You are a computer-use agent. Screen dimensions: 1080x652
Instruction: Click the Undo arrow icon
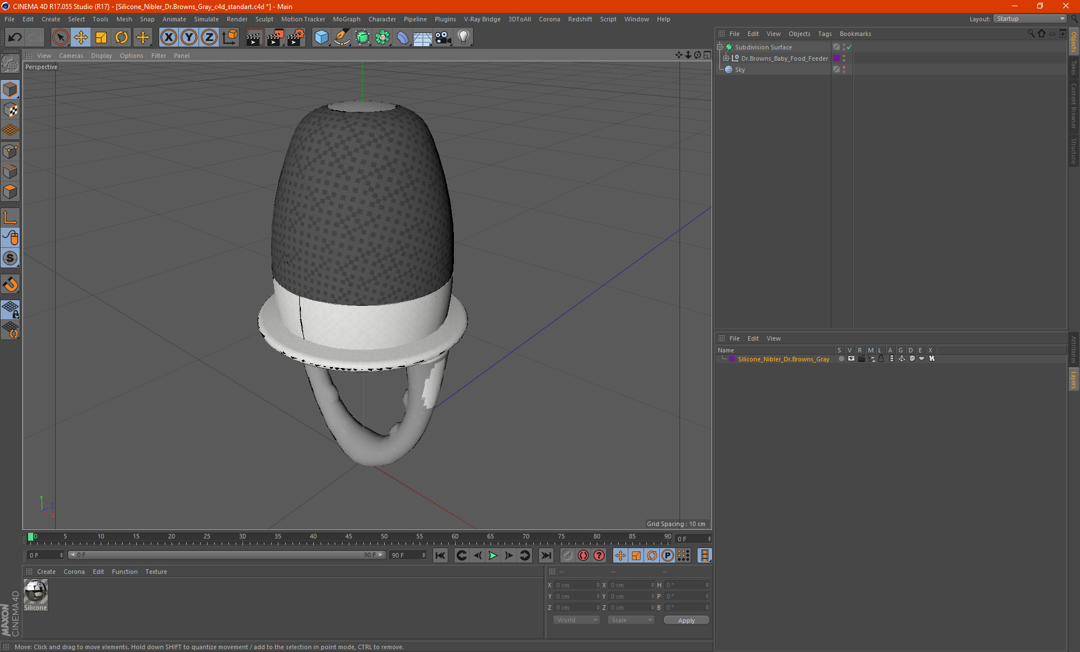coord(15,38)
